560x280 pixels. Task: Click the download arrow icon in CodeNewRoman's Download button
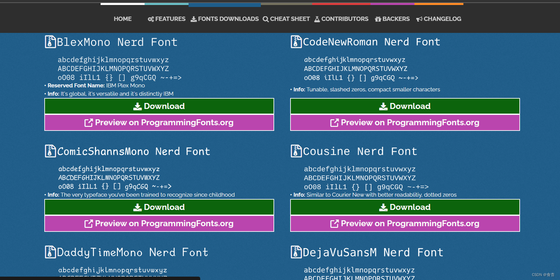(383, 106)
